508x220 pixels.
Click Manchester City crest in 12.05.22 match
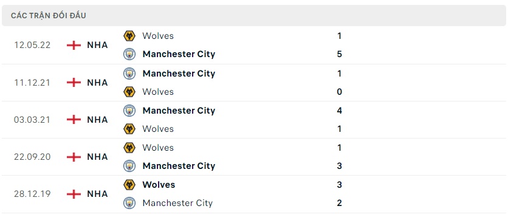tap(129, 54)
